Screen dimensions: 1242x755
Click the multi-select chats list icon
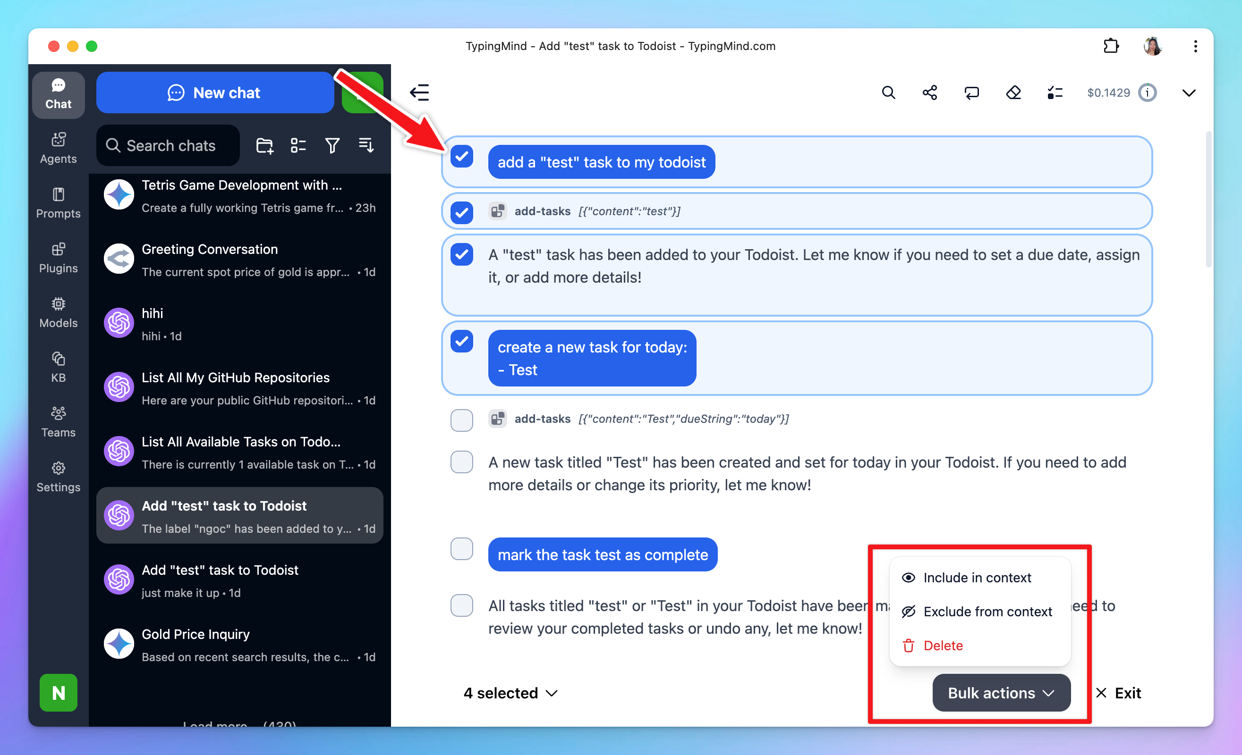click(298, 145)
